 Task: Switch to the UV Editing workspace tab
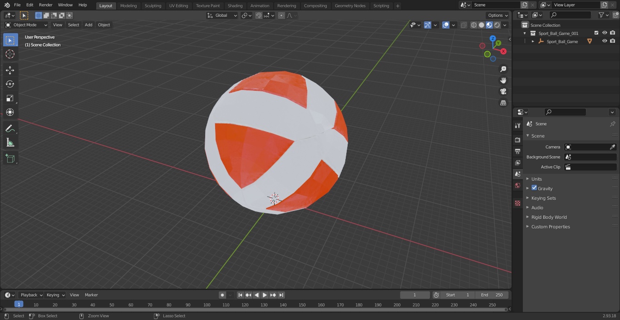click(x=178, y=6)
